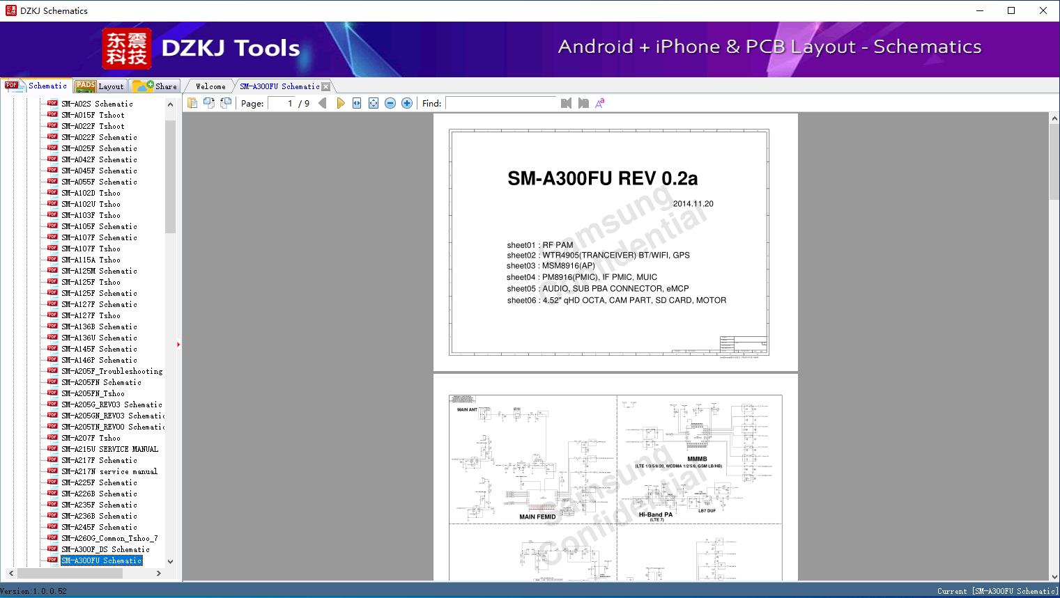Open SM-A245F Schematic entry
Image resolution: width=1060 pixels, height=598 pixels.
pyautogui.click(x=99, y=527)
